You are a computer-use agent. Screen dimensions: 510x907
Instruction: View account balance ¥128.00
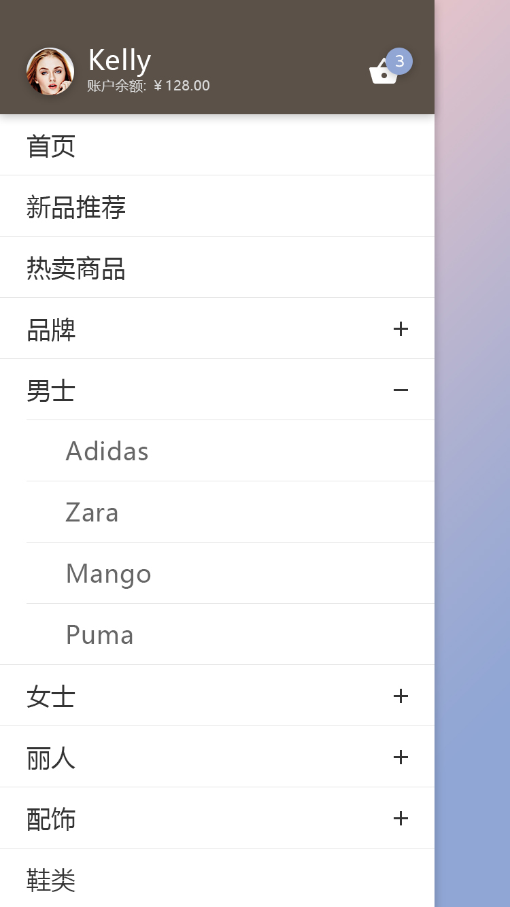148,86
